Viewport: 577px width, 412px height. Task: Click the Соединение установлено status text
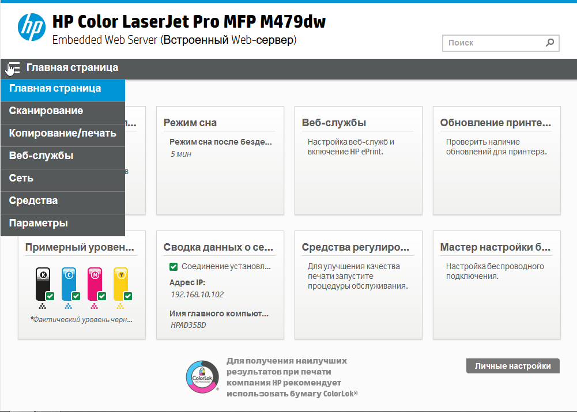click(226, 267)
